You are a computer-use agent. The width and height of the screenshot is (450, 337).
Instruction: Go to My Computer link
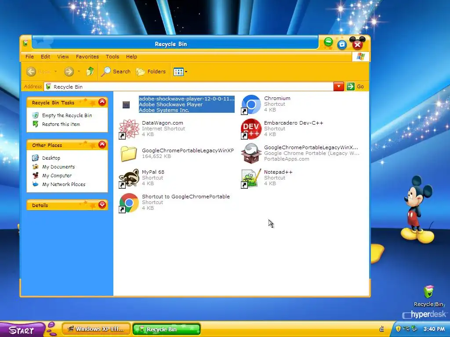(x=57, y=176)
